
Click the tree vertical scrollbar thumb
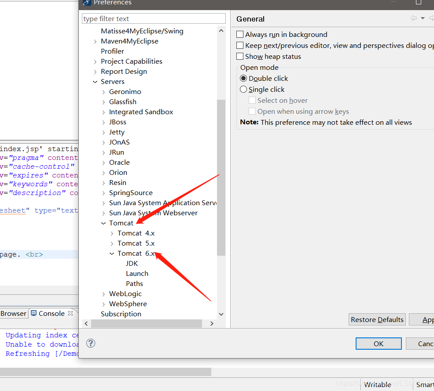click(x=221, y=177)
